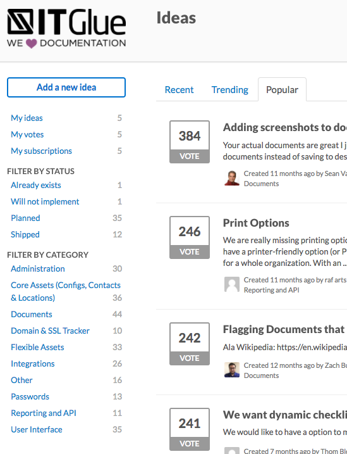Vote on the idea with 242 votes
The image size is (347, 454).
tap(190, 358)
